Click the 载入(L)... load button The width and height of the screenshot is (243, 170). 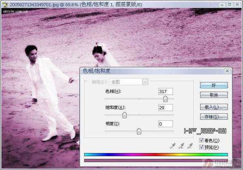pos(213,107)
